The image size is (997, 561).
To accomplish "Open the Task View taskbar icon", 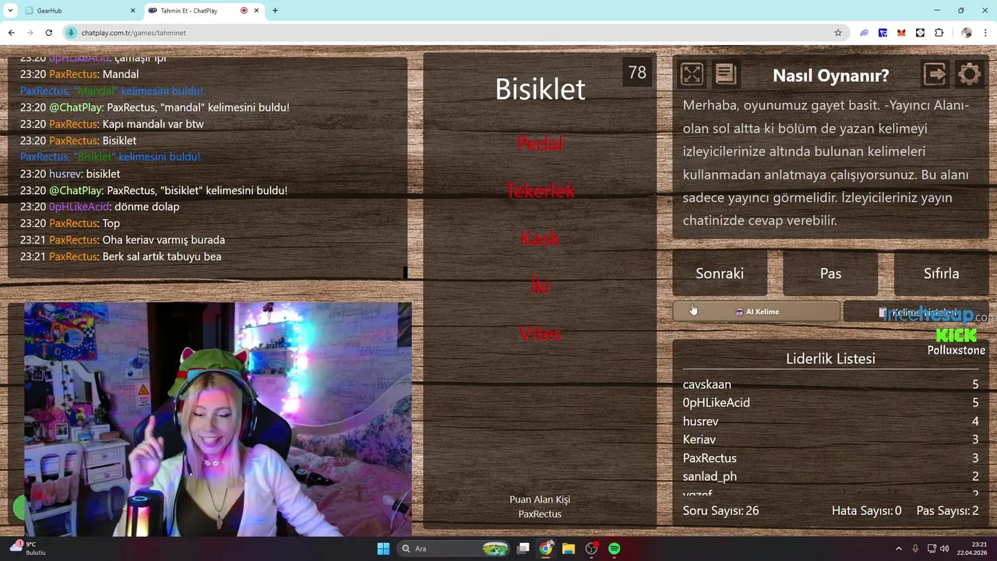I will click(523, 549).
